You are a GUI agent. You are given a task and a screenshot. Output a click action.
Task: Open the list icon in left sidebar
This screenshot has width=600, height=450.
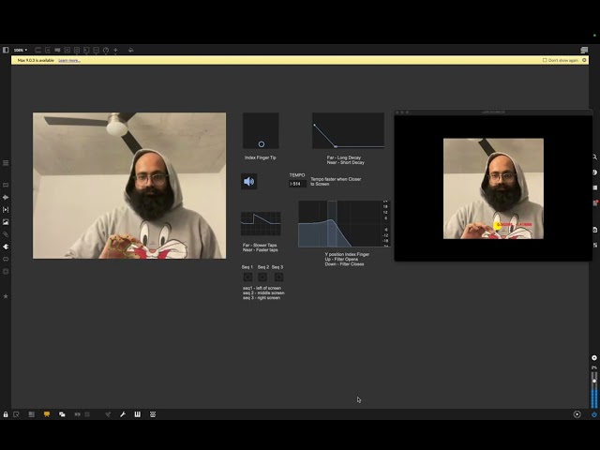click(x=6, y=163)
